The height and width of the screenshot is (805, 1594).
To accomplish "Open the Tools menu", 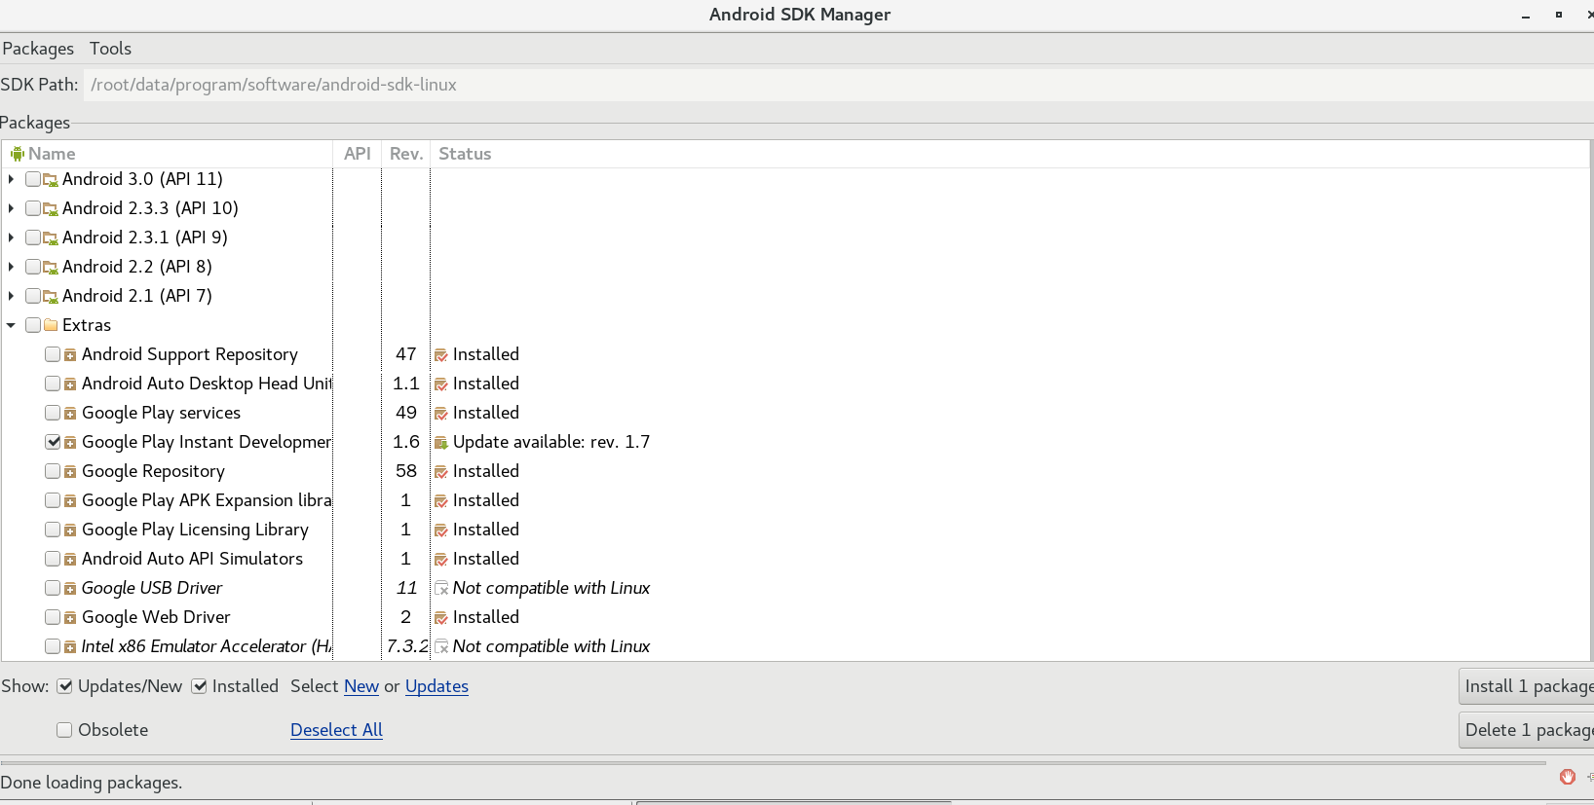I will point(110,49).
